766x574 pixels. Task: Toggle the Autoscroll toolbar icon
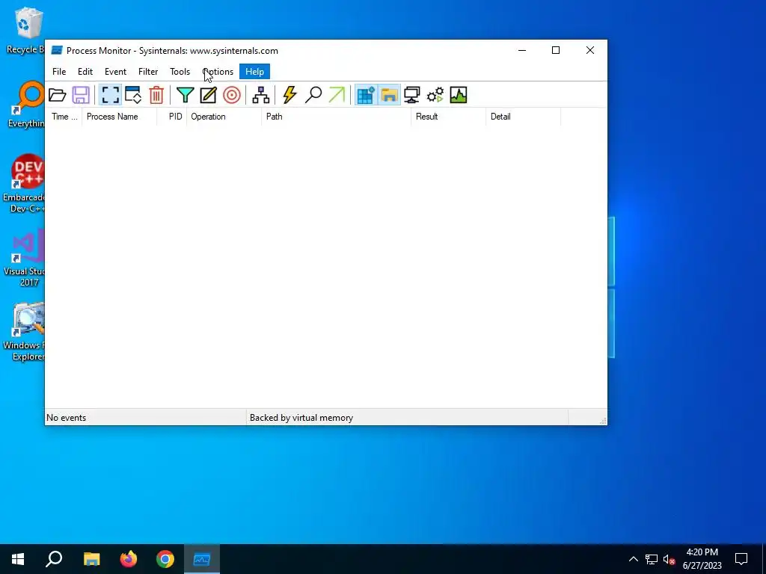click(133, 95)
